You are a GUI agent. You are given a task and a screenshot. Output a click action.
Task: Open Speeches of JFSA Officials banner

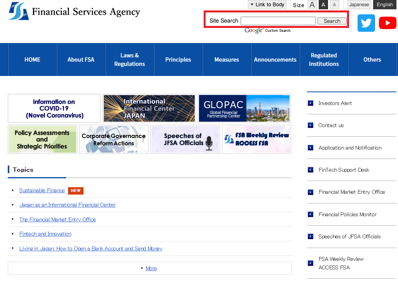coord(185,140)
